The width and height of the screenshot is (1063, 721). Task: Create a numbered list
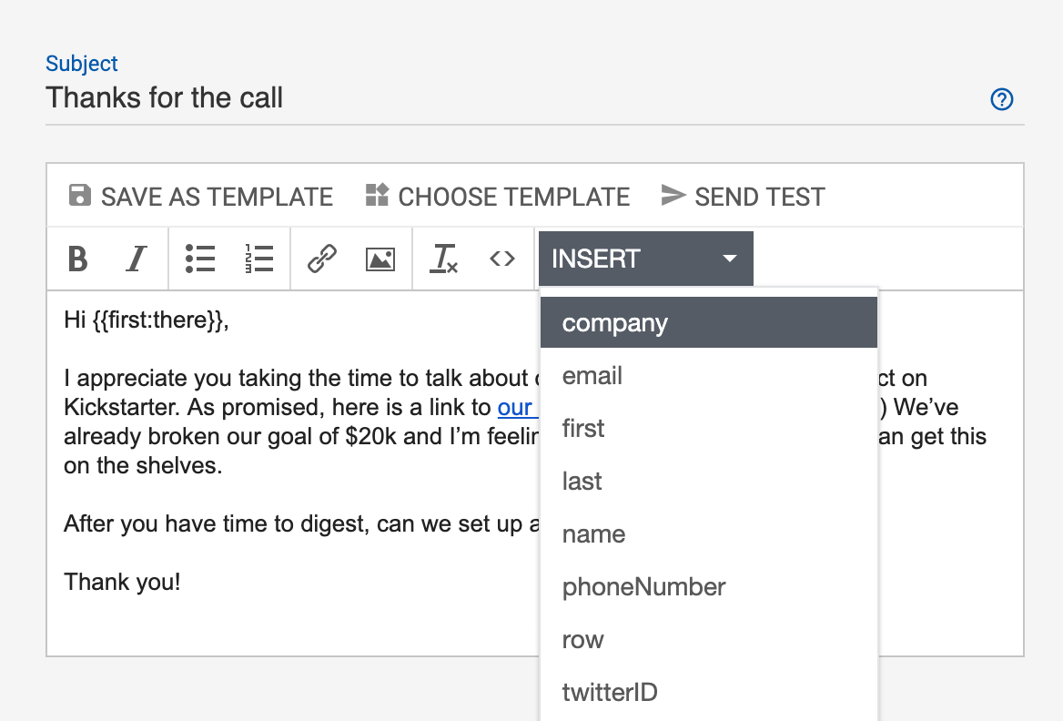[259, 259]
